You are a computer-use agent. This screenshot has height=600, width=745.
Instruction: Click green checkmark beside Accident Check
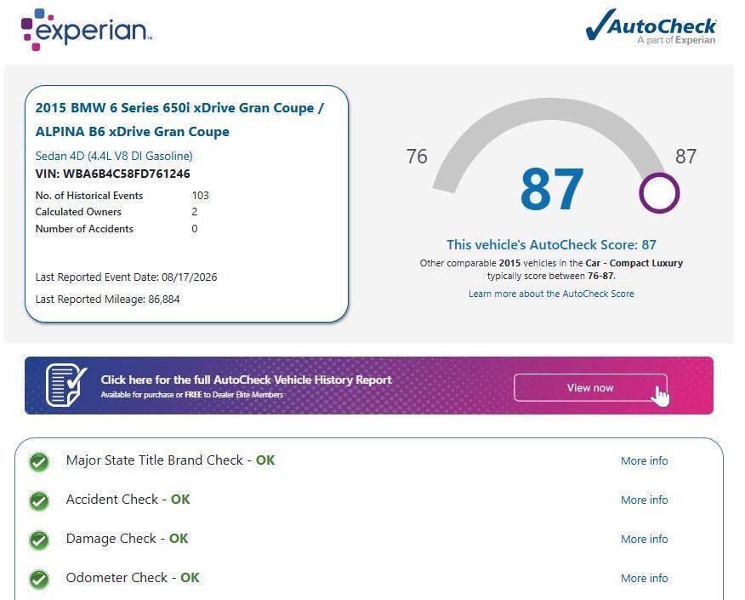click(x=39, y=500)
